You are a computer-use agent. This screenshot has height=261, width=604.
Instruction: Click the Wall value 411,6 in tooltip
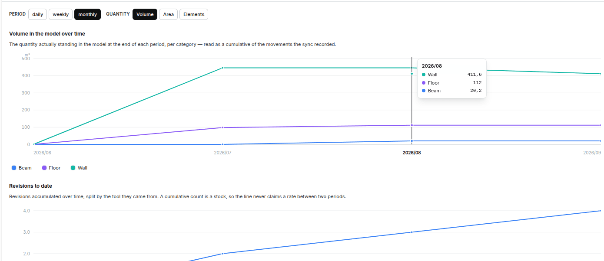click(475, 75)
